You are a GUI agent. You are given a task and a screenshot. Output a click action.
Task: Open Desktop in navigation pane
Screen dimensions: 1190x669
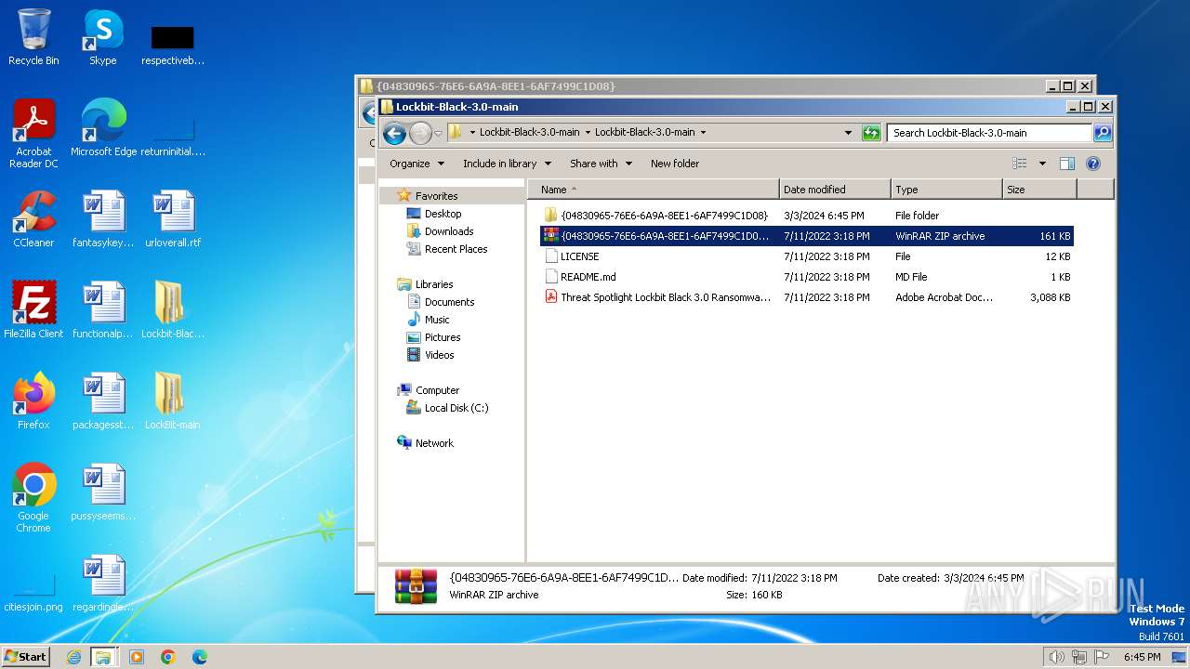point(443,214)
